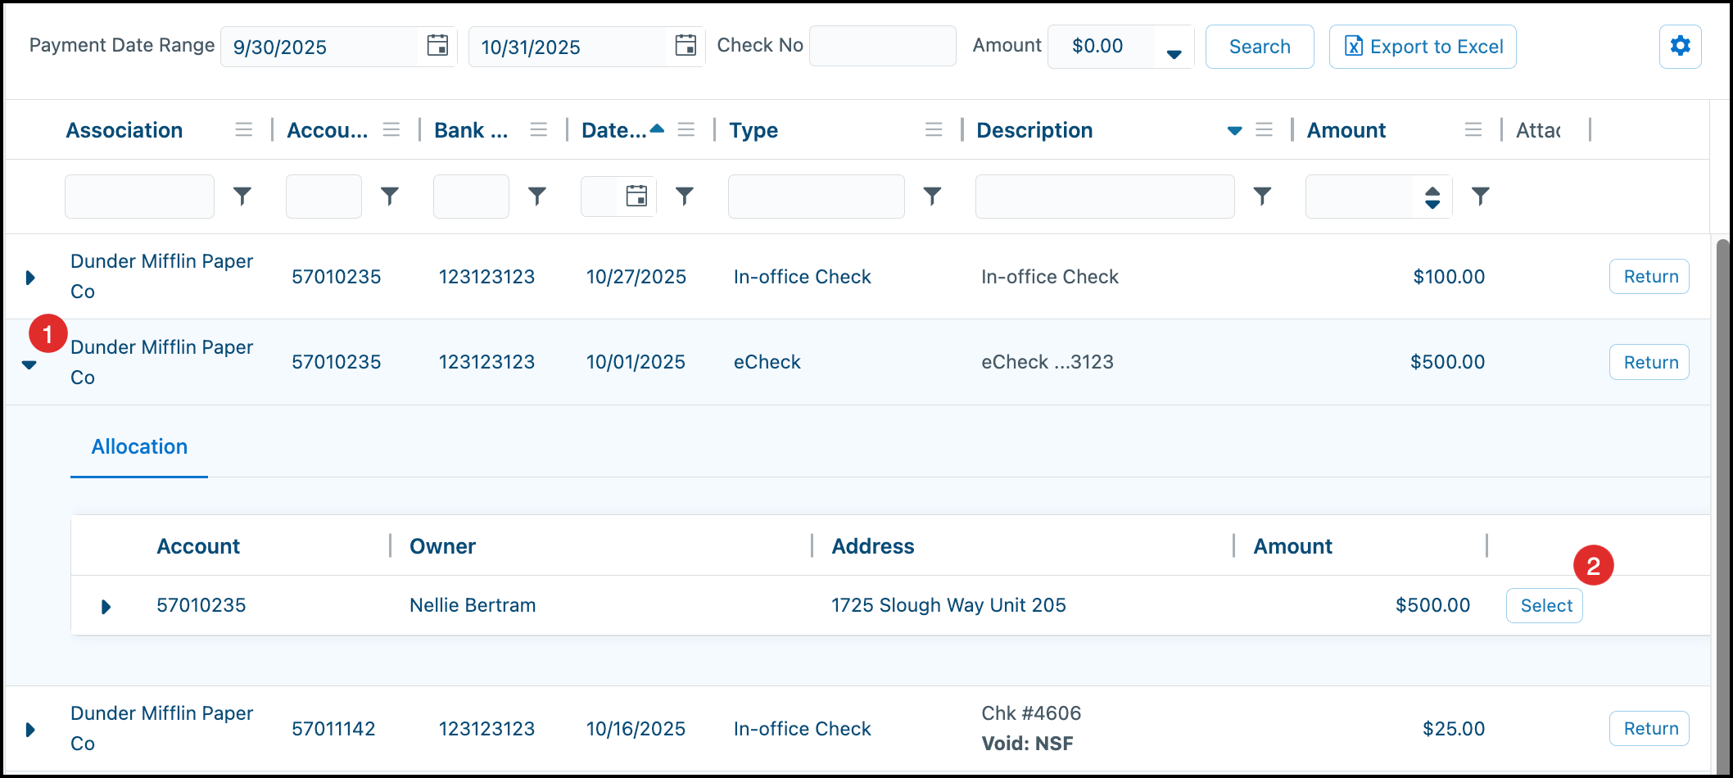This screenshot has height=778, width=1733.
Task: Expand the $100.00 In-office Check row
Action: coord(30,278)
